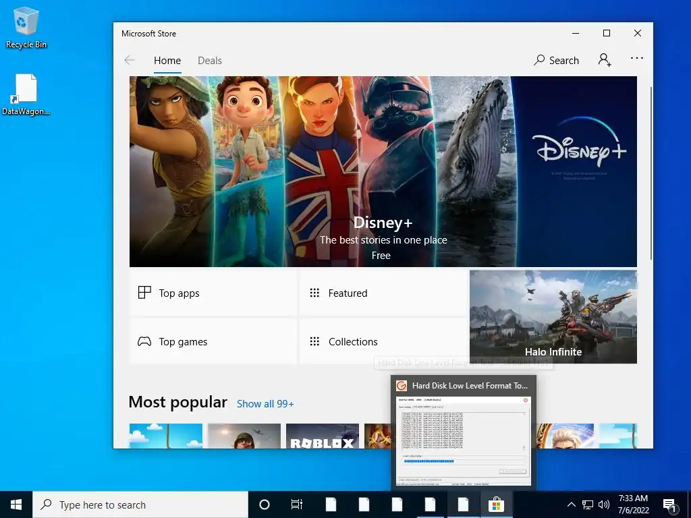Image resolution: width=691 pixels, height=518 pixels.
Task: Click the Microsoft Store taskbar icon
Action: pos(496,505)
